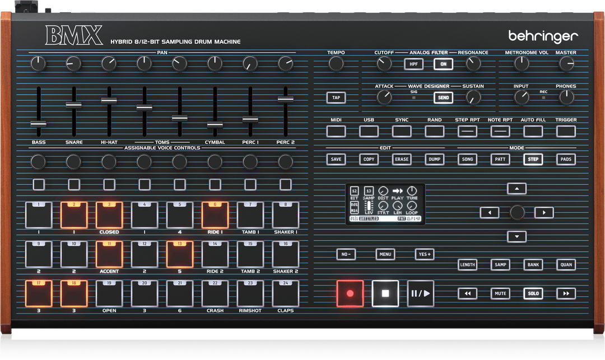
Task: Click the DUMP edit button
Action: coord(435,159)
